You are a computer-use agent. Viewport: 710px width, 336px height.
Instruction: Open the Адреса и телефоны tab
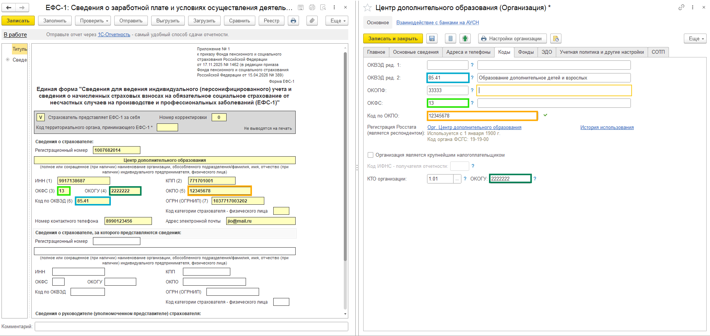click(468, 52)
